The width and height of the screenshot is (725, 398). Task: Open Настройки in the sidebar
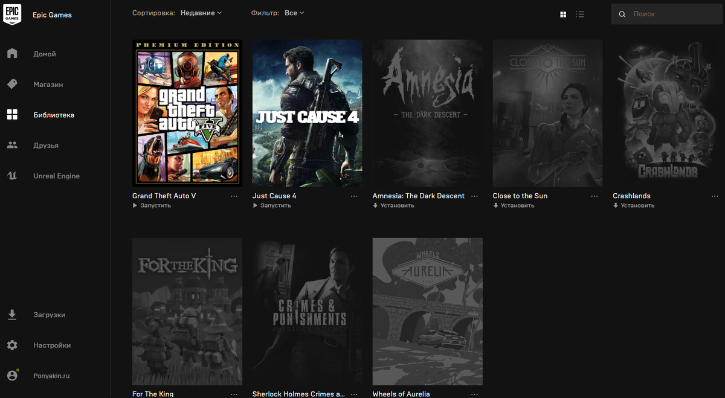(x=52, y=345)
